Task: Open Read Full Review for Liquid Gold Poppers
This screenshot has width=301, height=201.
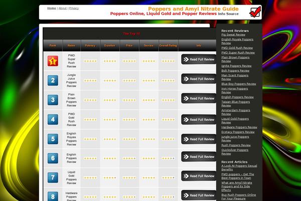Action: click(199, 176)
